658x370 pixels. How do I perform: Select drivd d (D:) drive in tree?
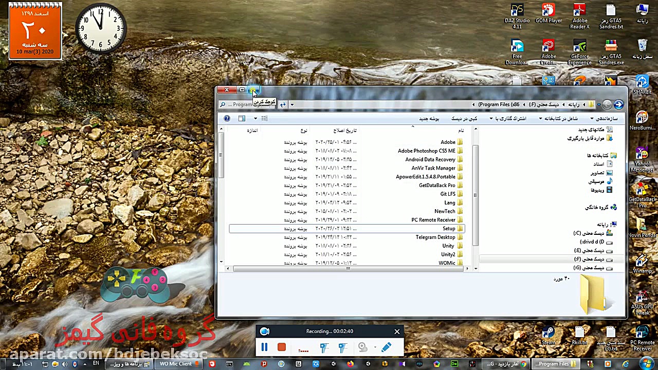[x=596, y=242]
